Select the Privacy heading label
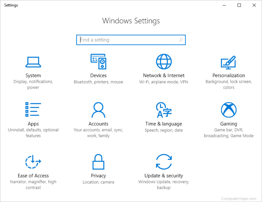This screenshot has width=262, height=202. [x=99, y=176]
